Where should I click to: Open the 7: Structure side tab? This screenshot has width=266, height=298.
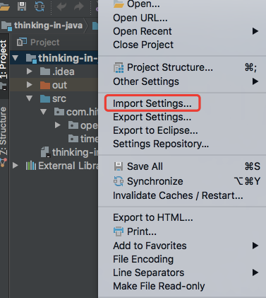[4, 131]
